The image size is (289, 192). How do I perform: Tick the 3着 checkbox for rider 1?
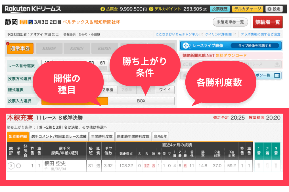coord(276,166)
